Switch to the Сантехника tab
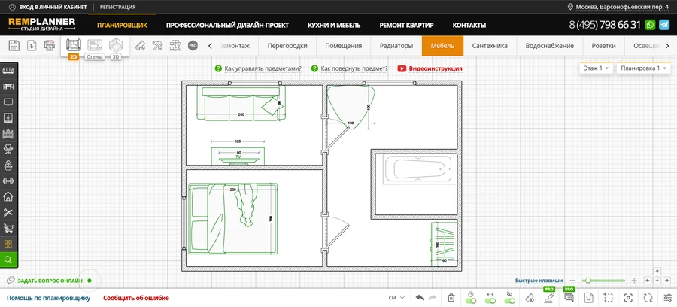677x307 pixels. pos(489,46)
